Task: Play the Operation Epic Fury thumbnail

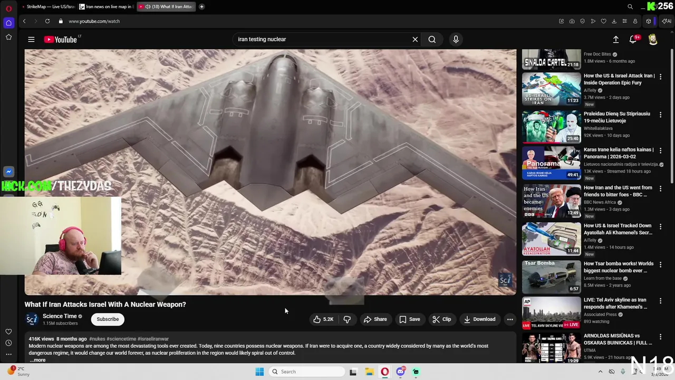Action: [551, 88]
